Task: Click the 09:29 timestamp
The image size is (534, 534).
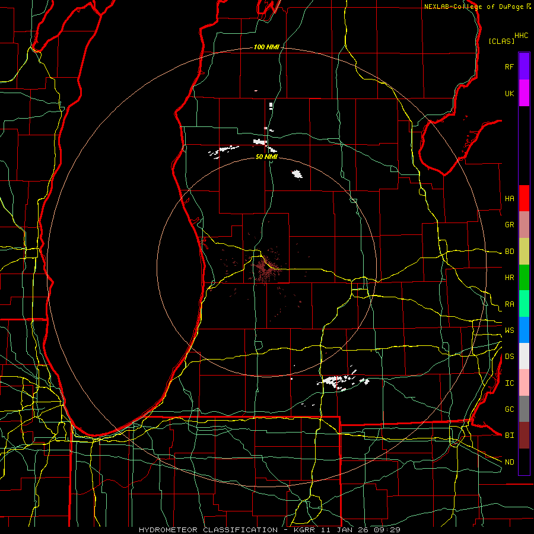Action: click(x=388, y=530)
